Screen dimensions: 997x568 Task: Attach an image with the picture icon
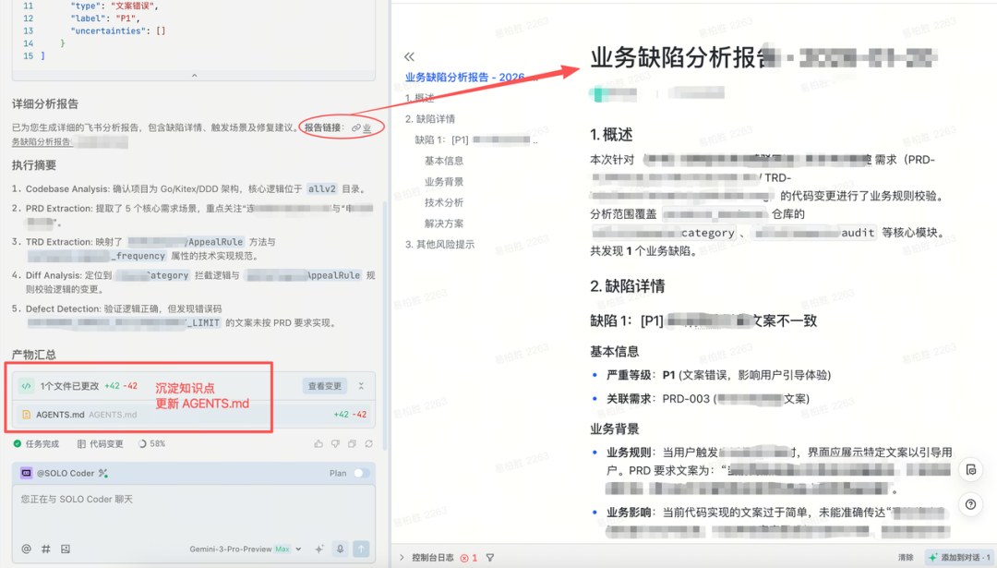coord(66,549)
